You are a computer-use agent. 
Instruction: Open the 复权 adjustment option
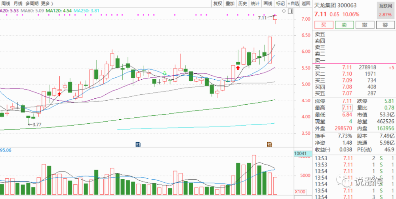pyautogui.click(x=217, y=4)
